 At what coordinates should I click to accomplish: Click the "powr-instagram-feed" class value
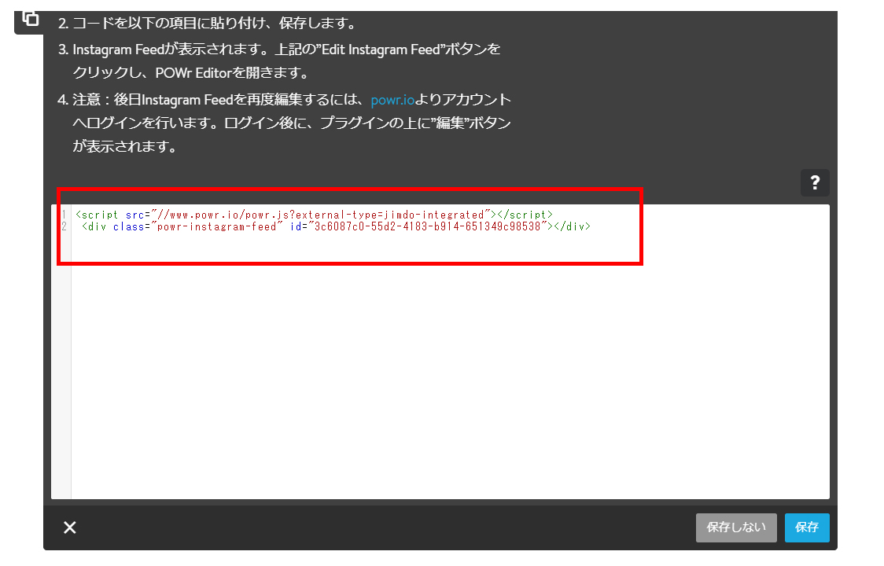tap(218, 226)
